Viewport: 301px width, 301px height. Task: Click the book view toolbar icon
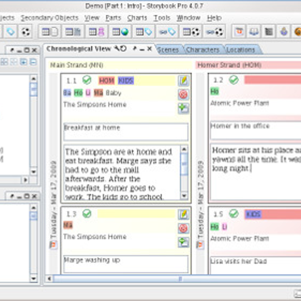(254, 32)
